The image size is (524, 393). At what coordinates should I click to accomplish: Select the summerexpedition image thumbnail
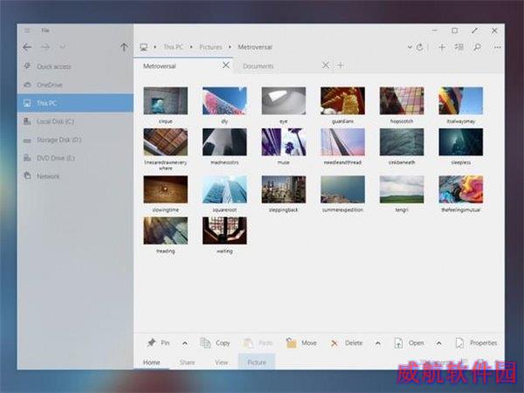pos(342,190)
